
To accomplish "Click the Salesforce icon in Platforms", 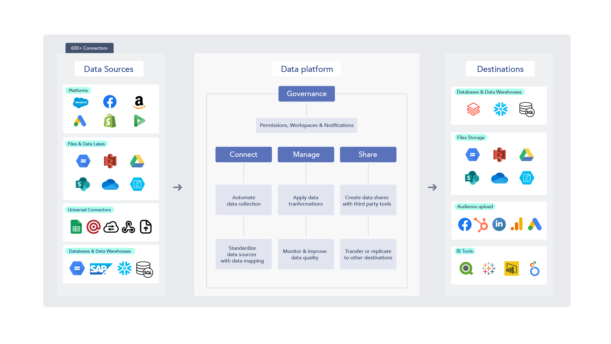I will coord(81,102).
